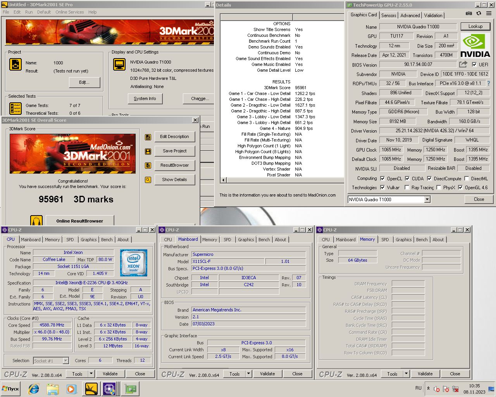Switch to CPU-Z via its taskbar icon
496x397 pixels.
tap(110, 389)
